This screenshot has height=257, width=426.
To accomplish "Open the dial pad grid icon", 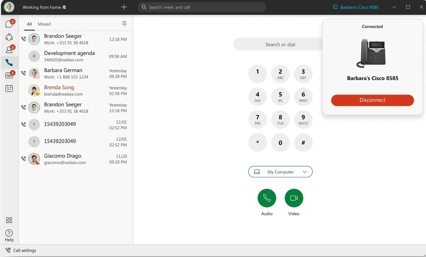I will 124,23.
